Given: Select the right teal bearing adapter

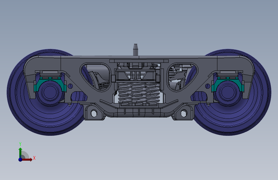Looking at the screenshot, I should (228, 84).
